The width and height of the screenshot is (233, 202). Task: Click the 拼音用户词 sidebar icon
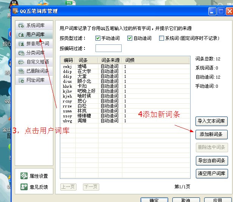point(21,44)
